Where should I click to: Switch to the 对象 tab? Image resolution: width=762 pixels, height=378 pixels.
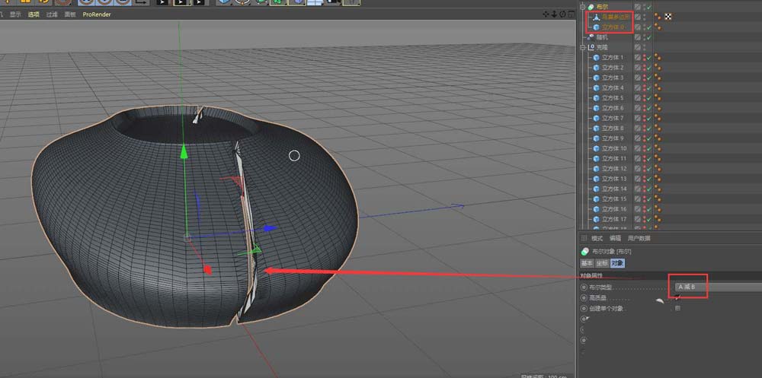tap(618, 263)
